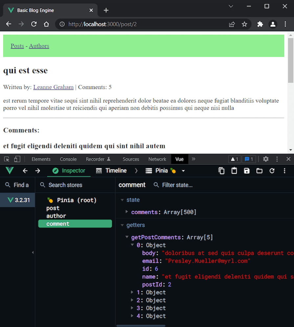Import state via the paste icon

(234, 171)
